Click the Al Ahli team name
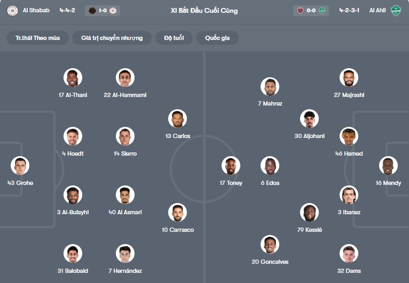409x283 pixels. tap(377, 11)
